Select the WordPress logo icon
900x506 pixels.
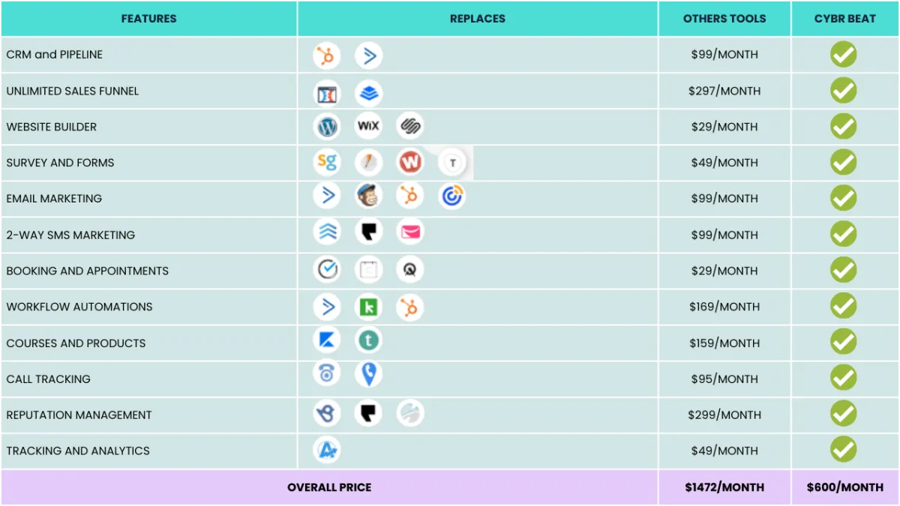coord(327,127)
